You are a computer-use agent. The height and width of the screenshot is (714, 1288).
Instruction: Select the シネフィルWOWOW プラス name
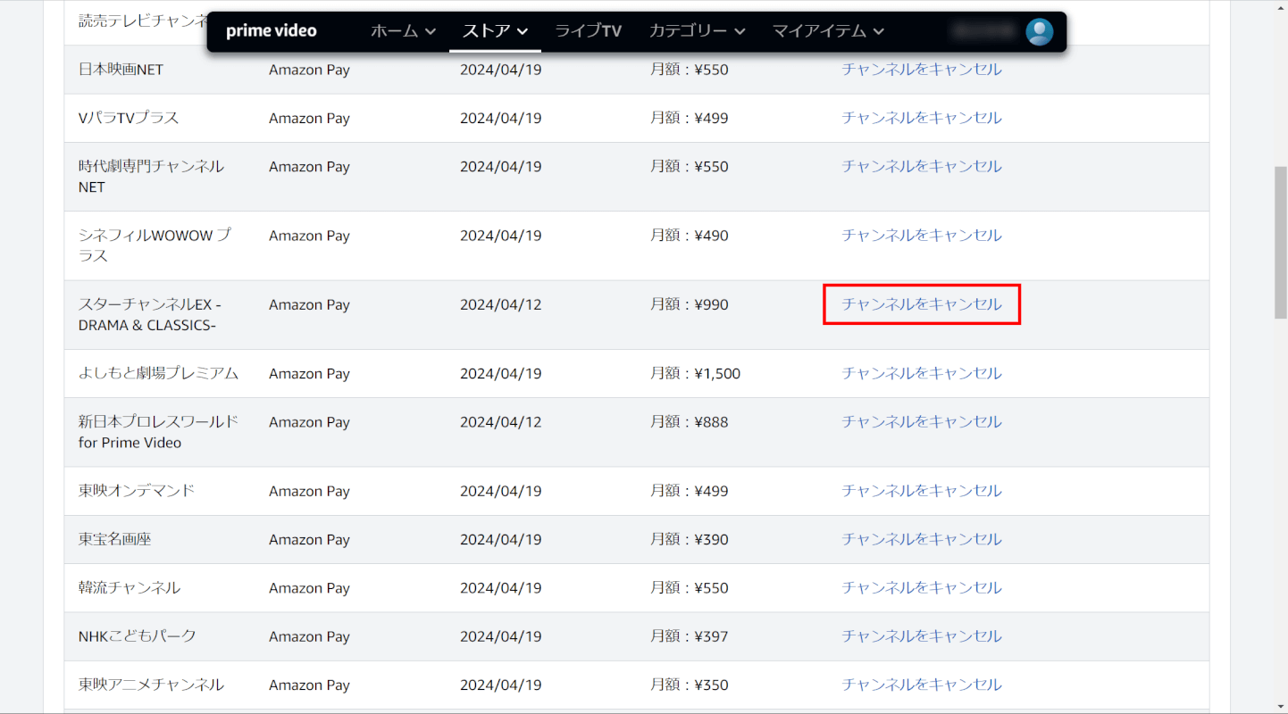coord(154,245)
